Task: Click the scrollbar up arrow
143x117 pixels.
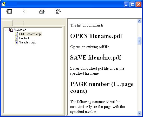Action: [139, 21]
